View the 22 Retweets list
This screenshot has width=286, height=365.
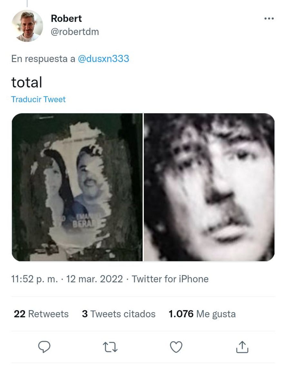[x=41, y=314]
